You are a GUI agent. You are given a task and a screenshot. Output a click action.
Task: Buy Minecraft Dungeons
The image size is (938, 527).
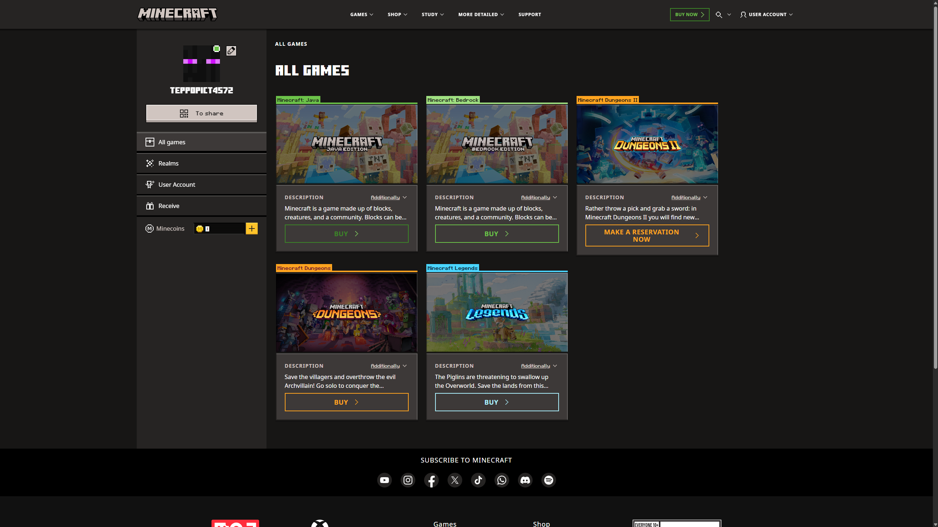coord(346,402)
